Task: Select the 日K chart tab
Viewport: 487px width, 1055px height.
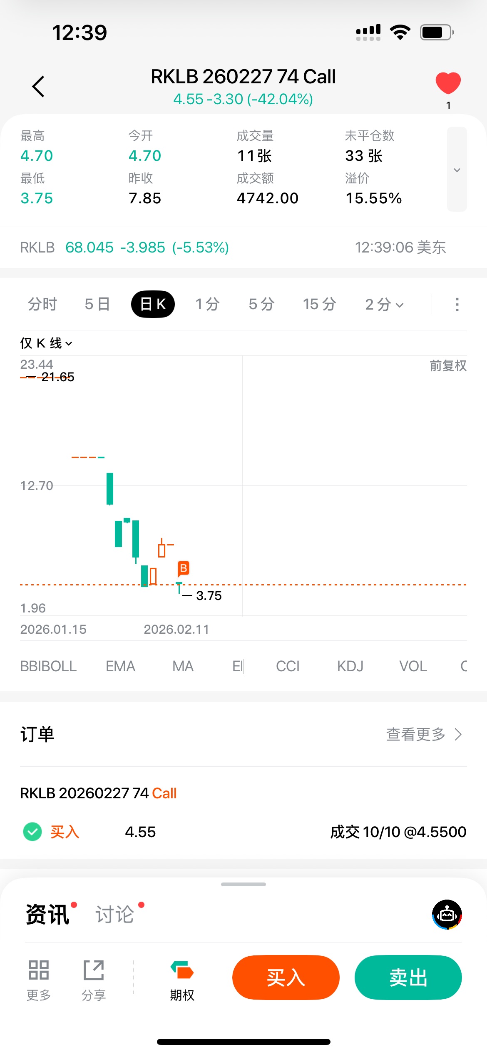Action: click(x=153, y=305)
